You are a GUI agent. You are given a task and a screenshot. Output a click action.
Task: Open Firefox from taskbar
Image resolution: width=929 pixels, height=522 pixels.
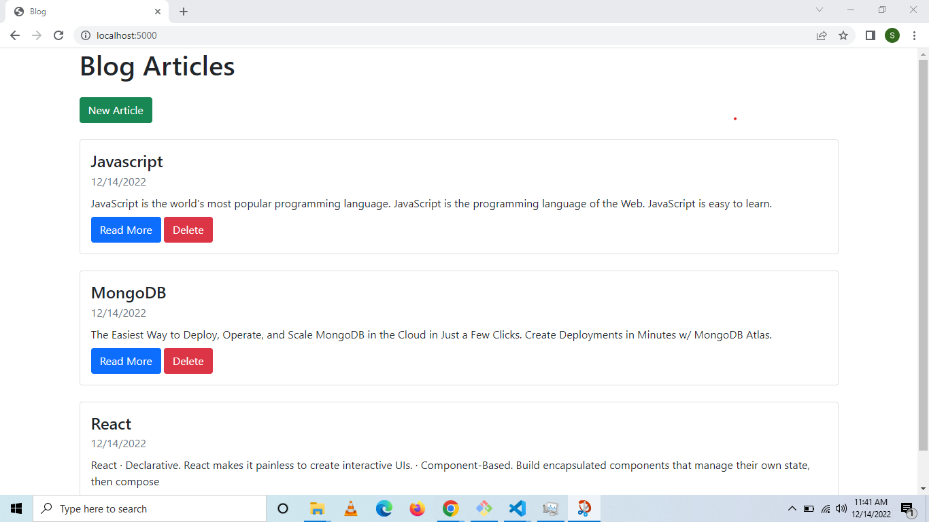(x=418, y=508)
